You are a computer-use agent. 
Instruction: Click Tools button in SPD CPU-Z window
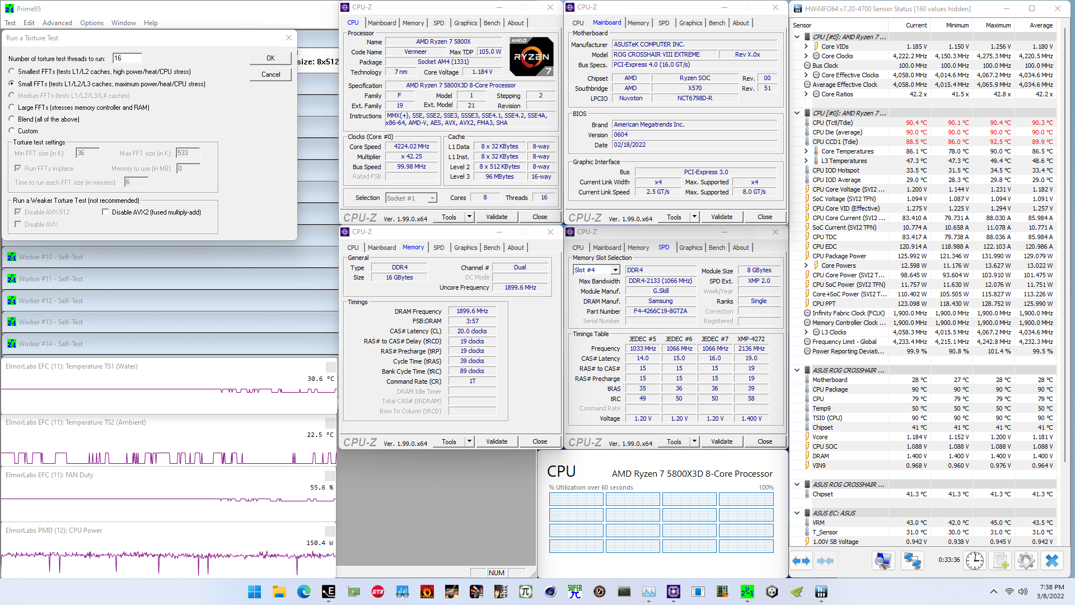674,441
